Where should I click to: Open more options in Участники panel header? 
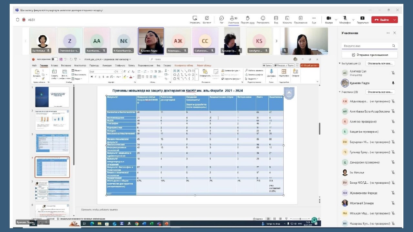[388, 33]
